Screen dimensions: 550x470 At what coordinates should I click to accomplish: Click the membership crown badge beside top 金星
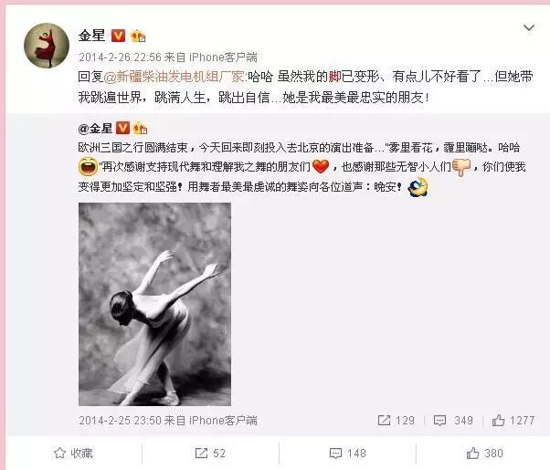coord(138,36)
